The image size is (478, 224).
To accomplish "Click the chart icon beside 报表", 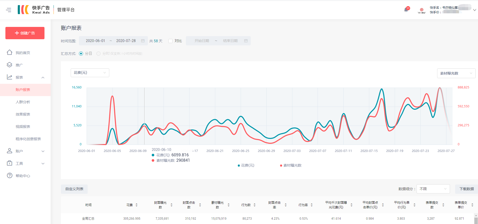I will point(10,77).
